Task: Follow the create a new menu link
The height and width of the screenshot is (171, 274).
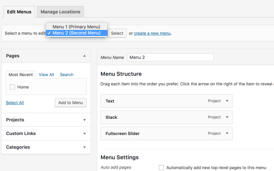Action: pos(152,33)
